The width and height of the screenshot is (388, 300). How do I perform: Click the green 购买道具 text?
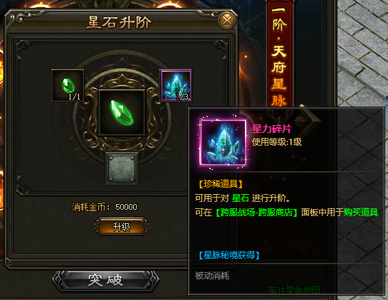coord(361,213)
